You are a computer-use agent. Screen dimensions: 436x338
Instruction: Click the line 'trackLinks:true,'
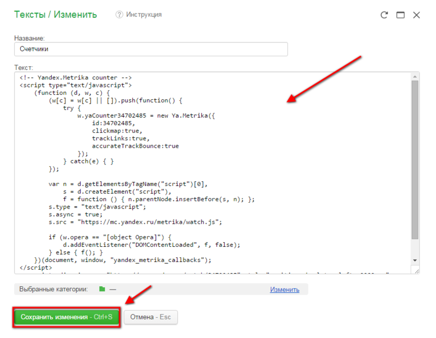tap(121, 138)
